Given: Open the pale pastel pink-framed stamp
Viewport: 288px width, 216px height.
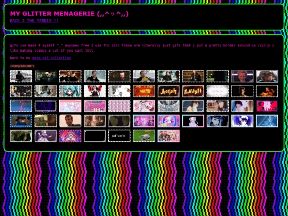Looking at the screenshot, I should click(70, 106).
